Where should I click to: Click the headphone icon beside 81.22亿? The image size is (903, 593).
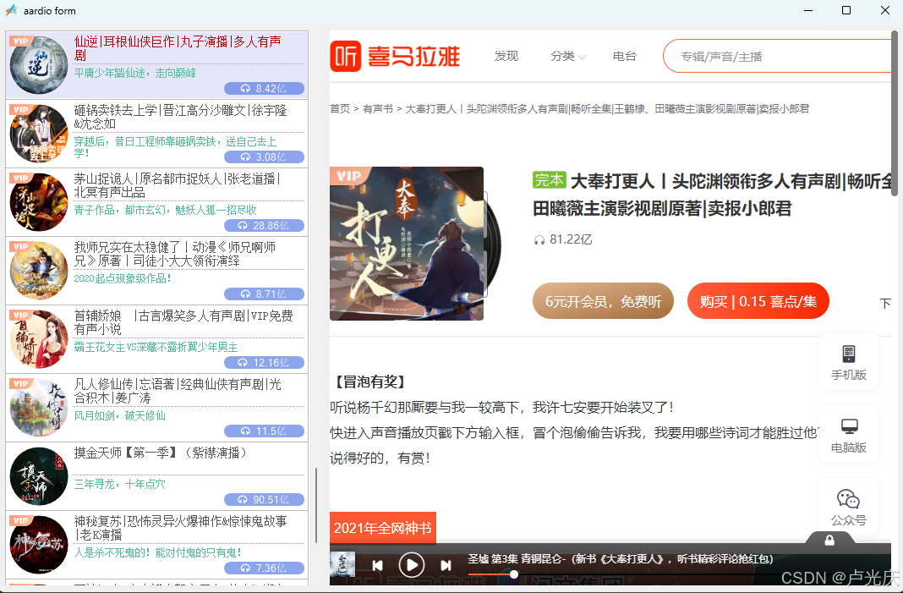(539, 239)
